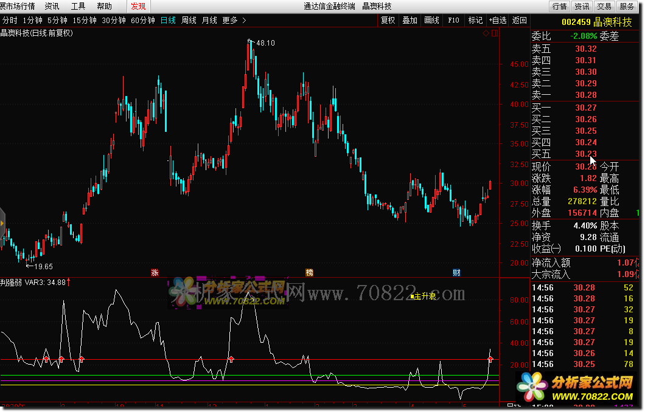Viewport: 645px width, 412px height.
Task: Click the red up-arrow signal at far right
Action: [x=490, y=359]
